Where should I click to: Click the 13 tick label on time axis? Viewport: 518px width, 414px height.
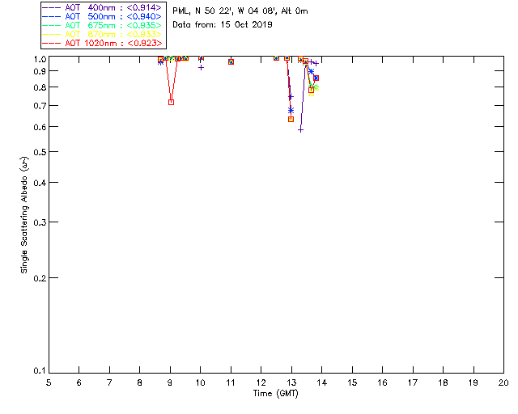291,382
